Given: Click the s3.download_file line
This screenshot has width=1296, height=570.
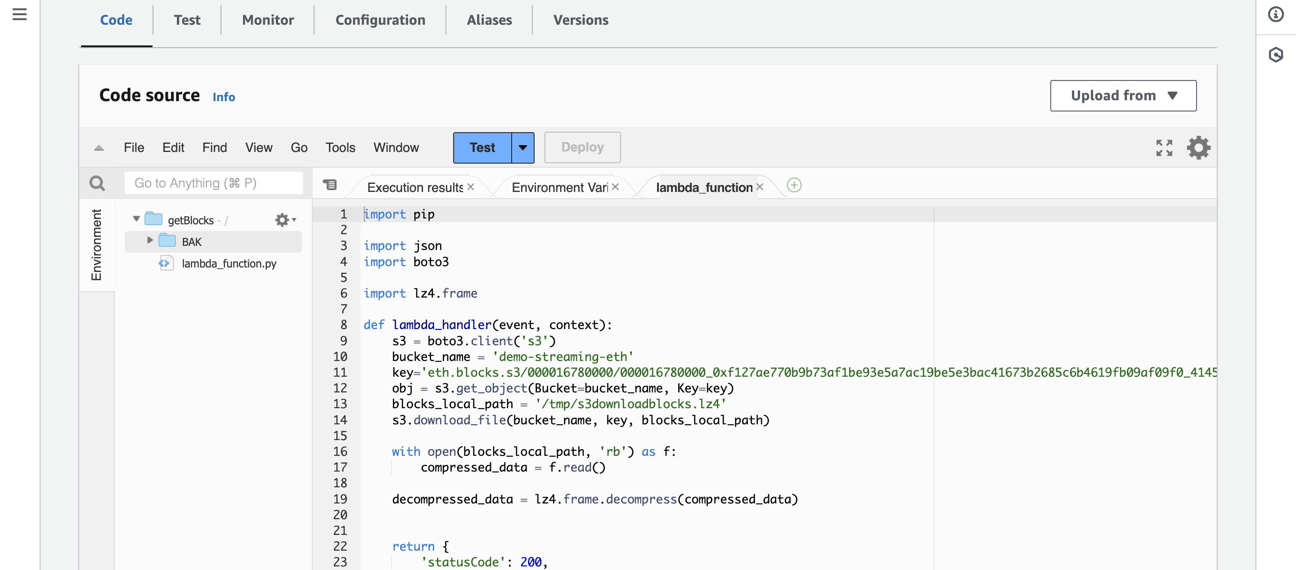Looking at the screenshot, I should point(580,420).
